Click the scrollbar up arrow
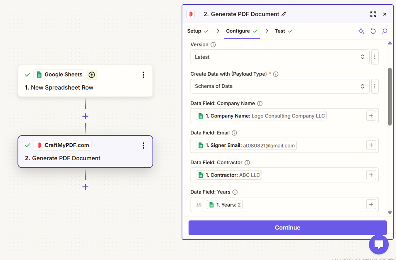 pos(390,43)
